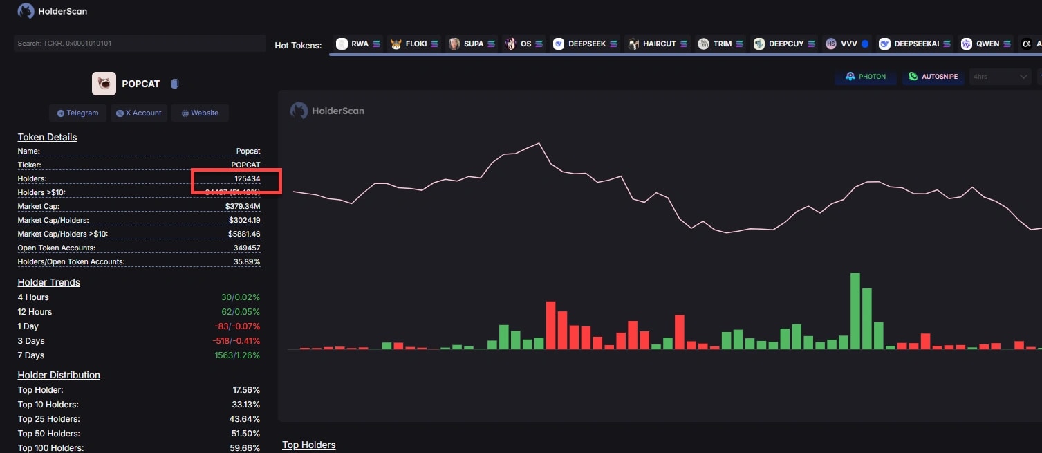Open the POPCAT Telegram link
The height and width of the screenshot is (453, 1042).
(77, 113)
